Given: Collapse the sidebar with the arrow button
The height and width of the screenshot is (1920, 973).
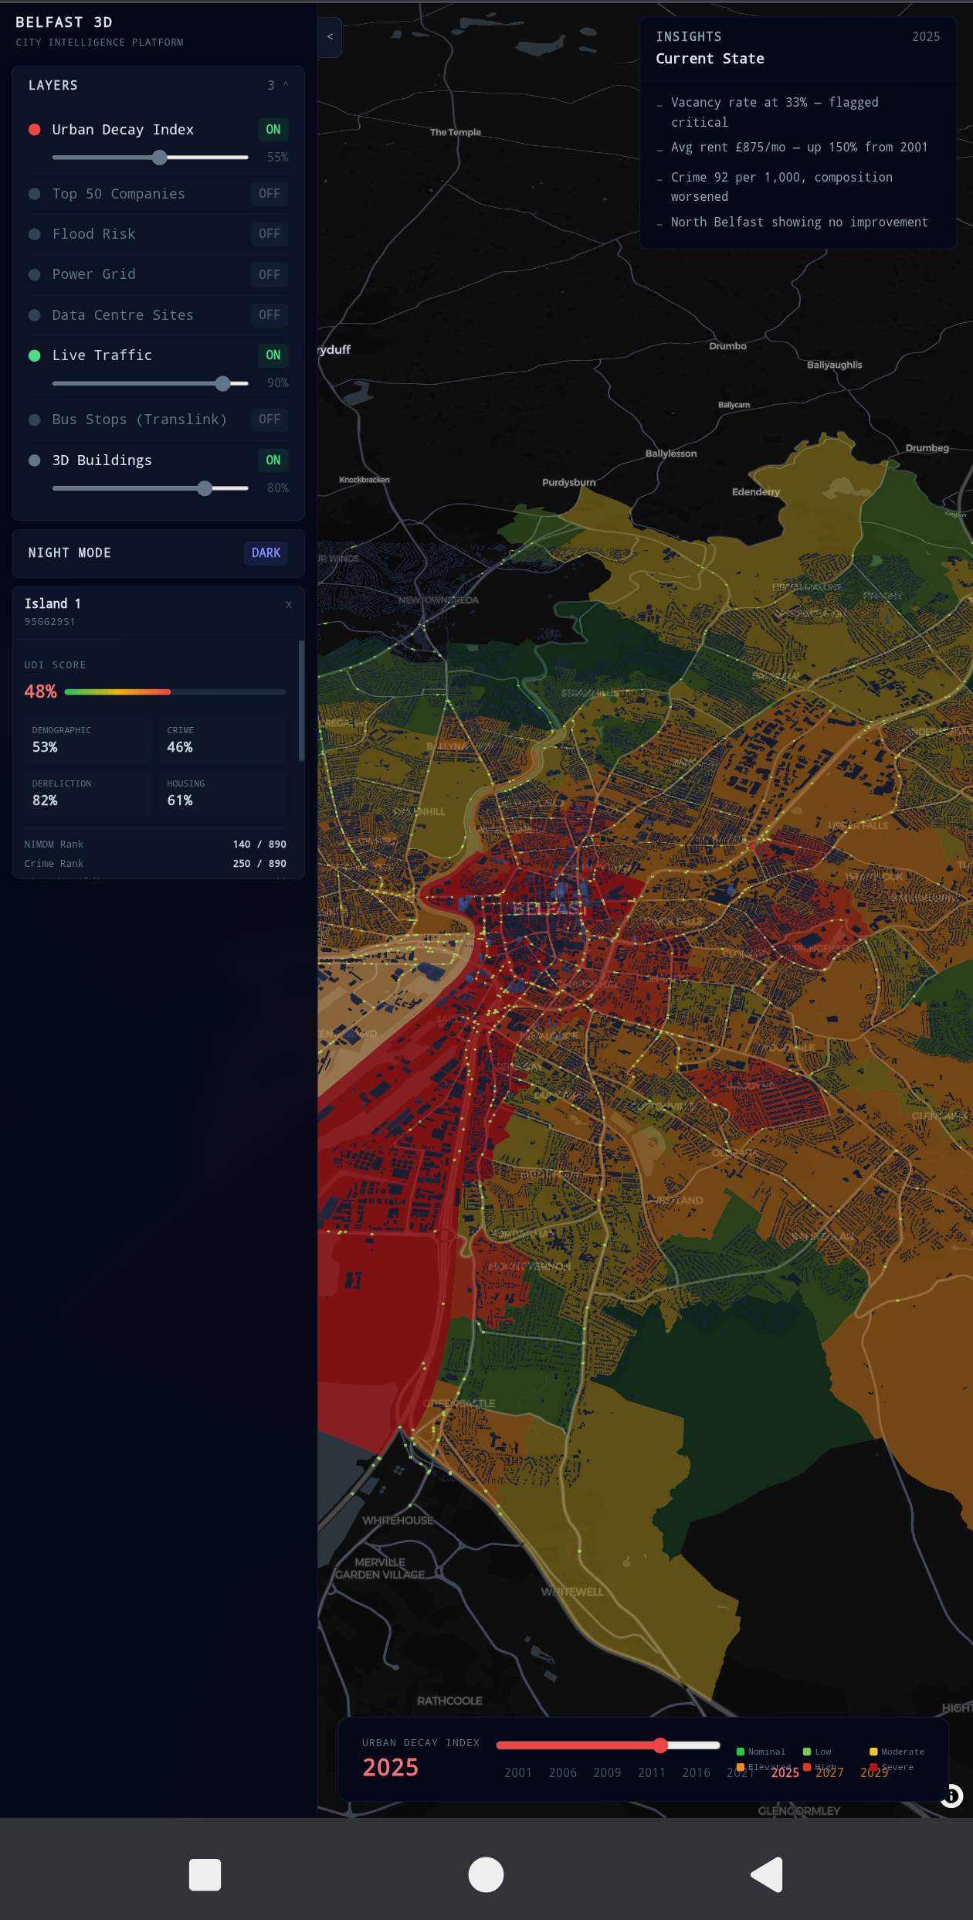Looking at the screenshot, I should pyautogui.click(x=330, y=36).
